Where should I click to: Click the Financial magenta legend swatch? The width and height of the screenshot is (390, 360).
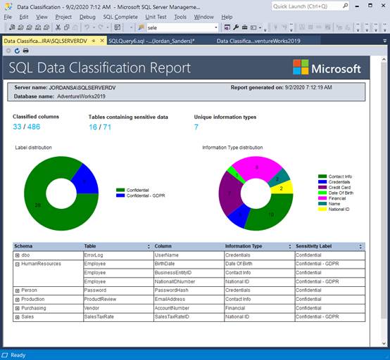point(322,198)
